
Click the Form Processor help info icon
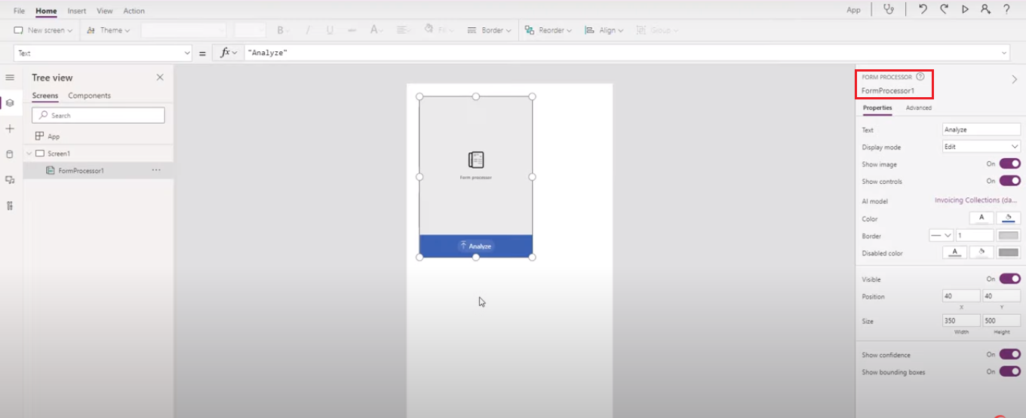(x=920, y=77)
